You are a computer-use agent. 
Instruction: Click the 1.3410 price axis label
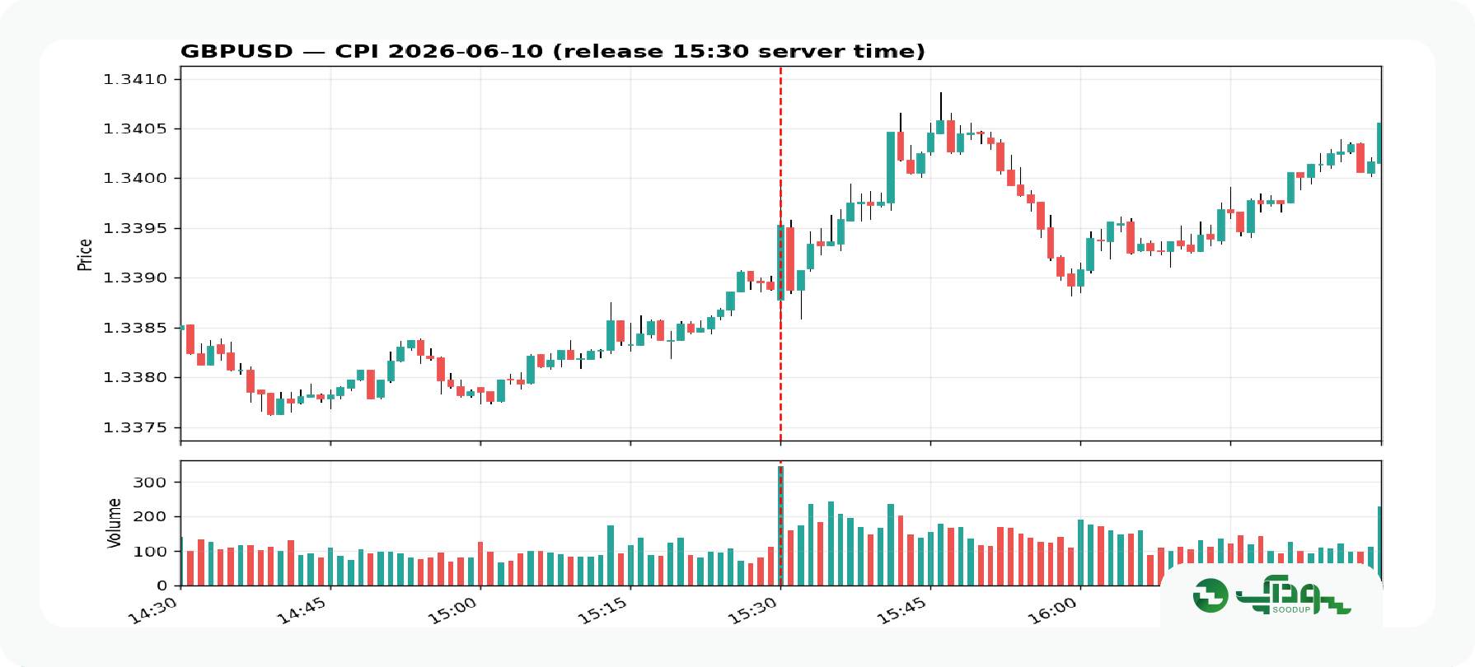135,79
